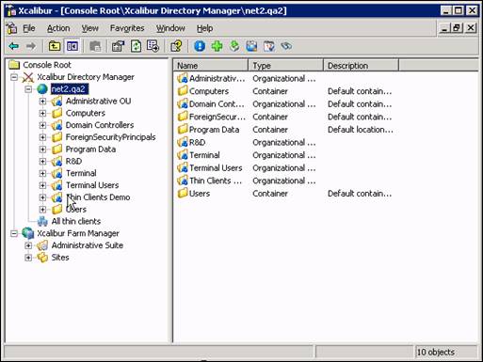Click the Help question mark icon

[x=176, y=46]
